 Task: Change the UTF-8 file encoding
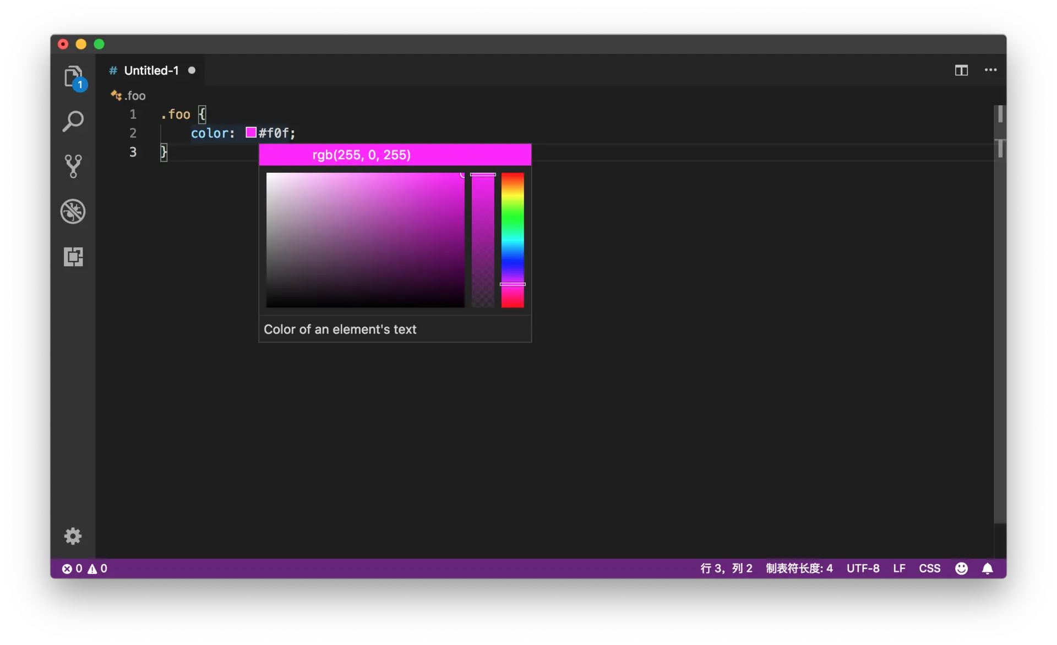[x=863, y=568]
